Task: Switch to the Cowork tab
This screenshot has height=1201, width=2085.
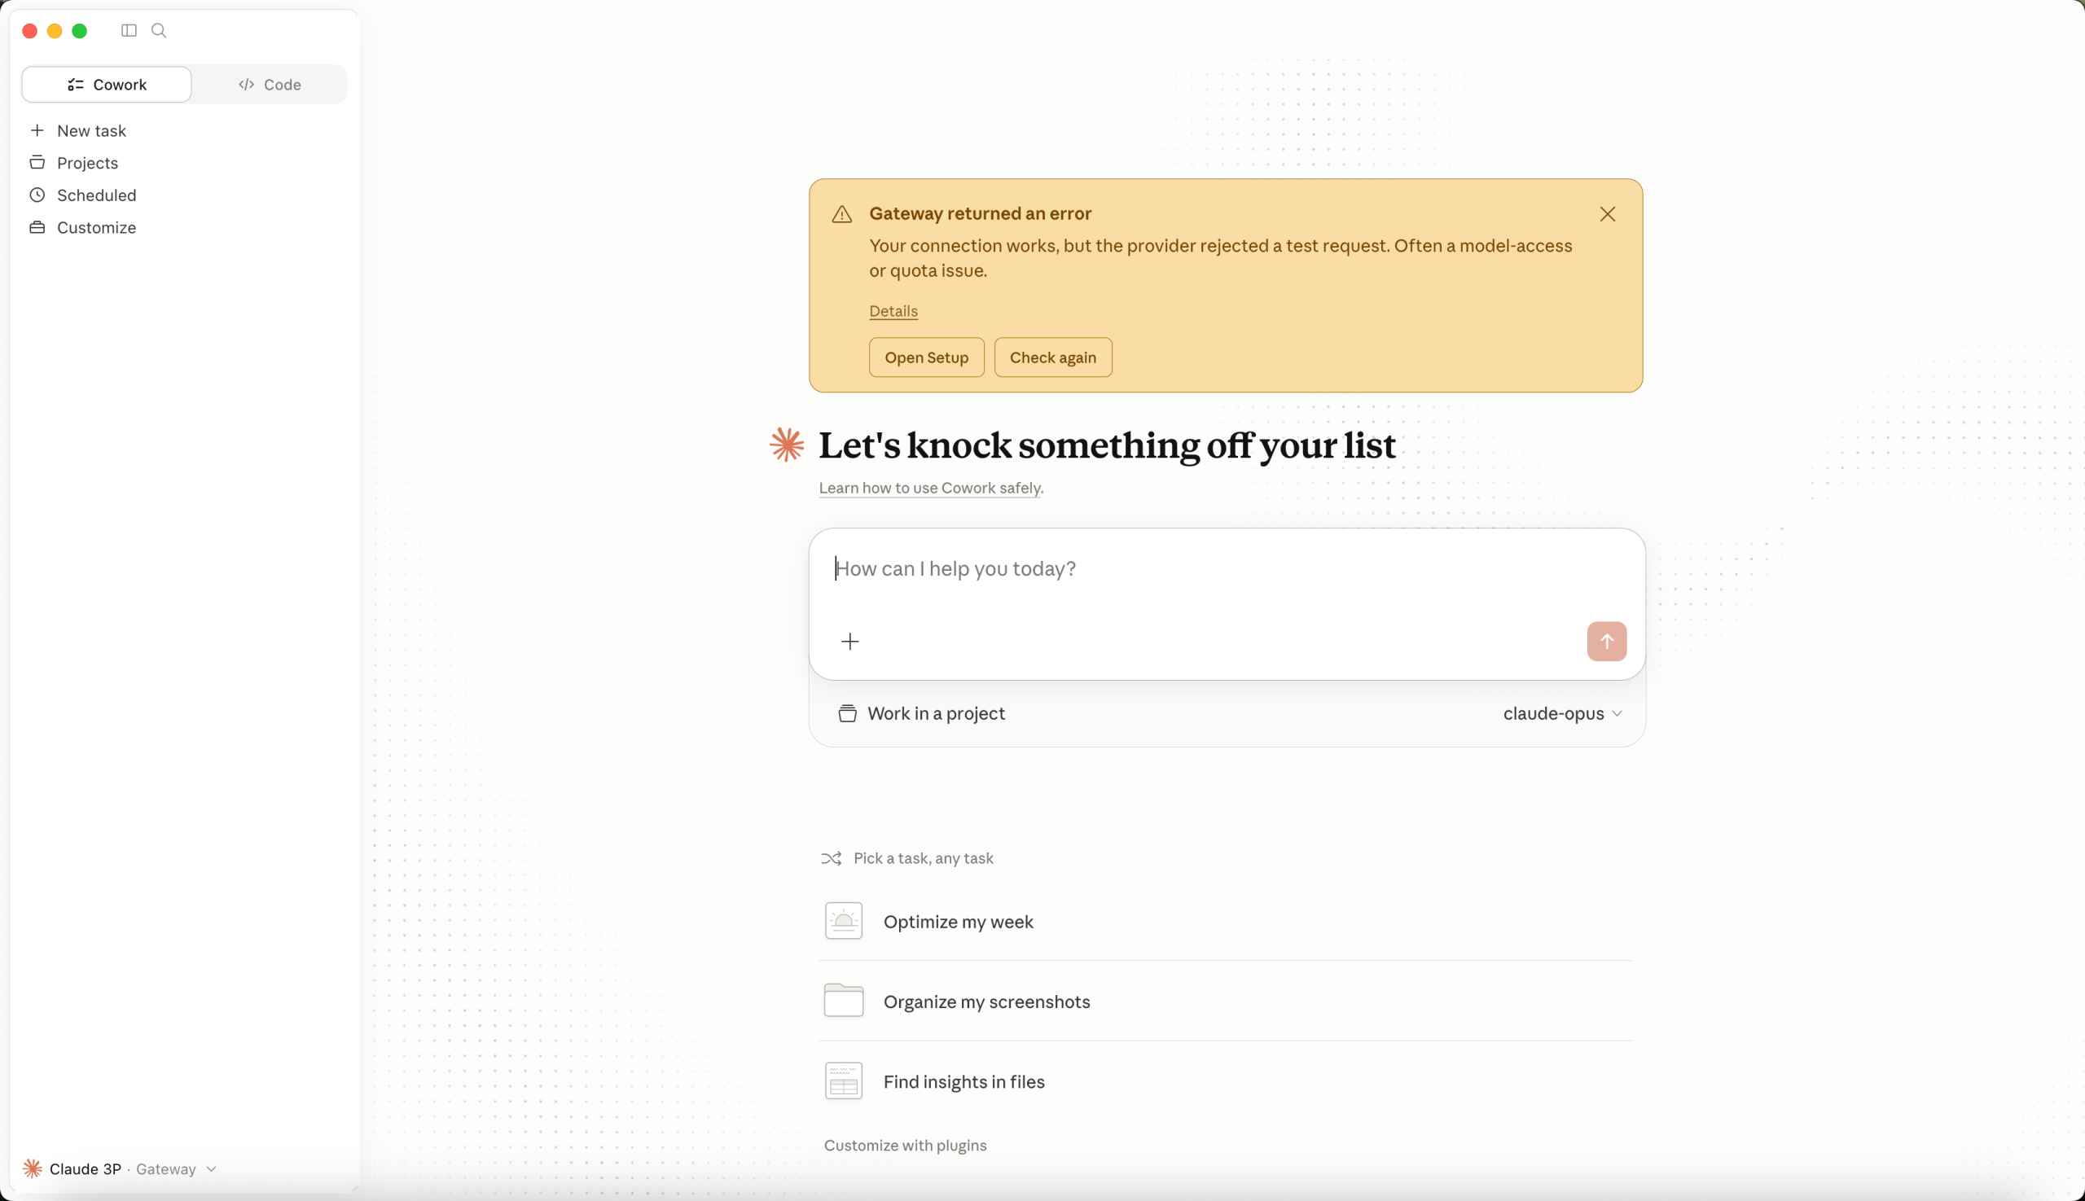Action: (107, 84)
